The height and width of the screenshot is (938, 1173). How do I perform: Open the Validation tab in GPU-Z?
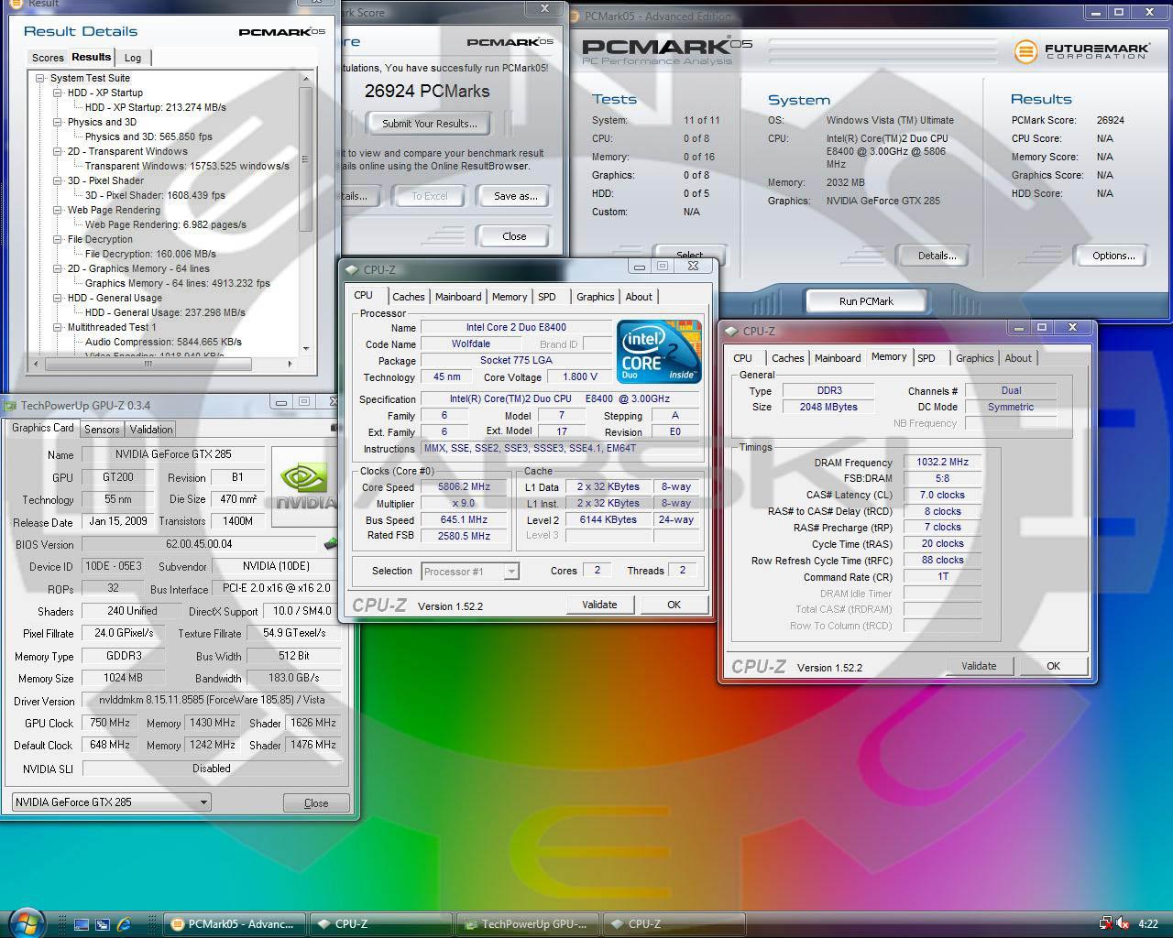[151, 429]
